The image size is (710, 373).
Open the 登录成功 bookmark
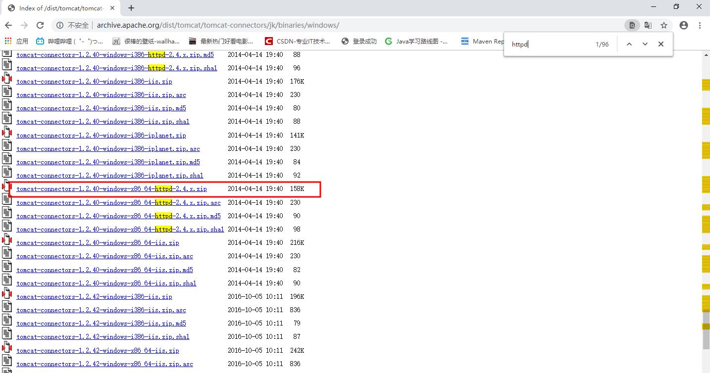click(x=359, y=41)
